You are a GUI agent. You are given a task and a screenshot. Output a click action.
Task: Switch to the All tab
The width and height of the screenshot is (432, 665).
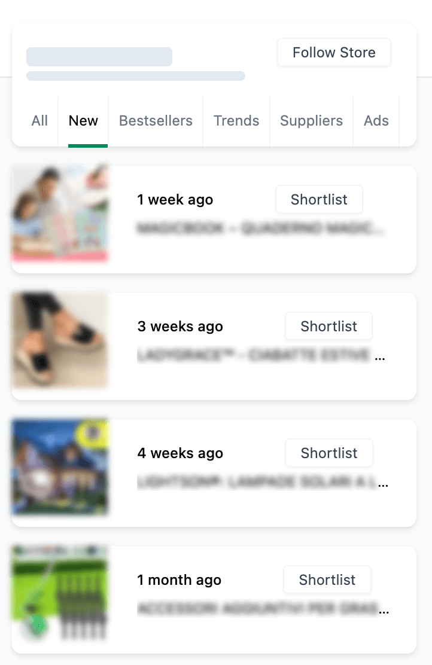(x=39, y=121)
